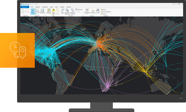Open the VIEW ribbon tab
186x112 pixels.
pos(52,7)
